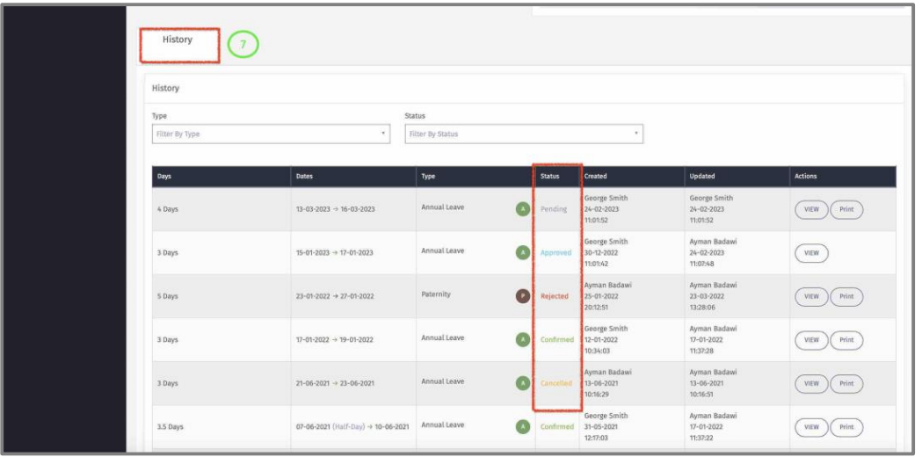Click the green circled number 7 badge

pyautogui.click(x=242, y=45)
